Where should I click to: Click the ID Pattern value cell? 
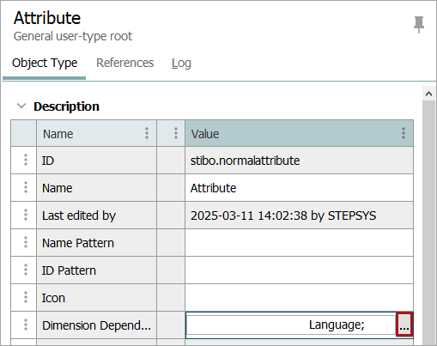[x=299, y=270]
